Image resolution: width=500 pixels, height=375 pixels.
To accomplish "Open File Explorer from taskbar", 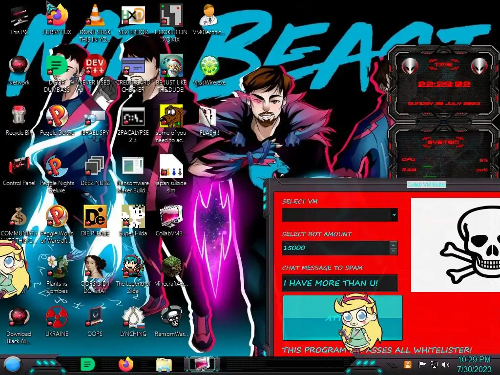I will click(x=164, y=364).
